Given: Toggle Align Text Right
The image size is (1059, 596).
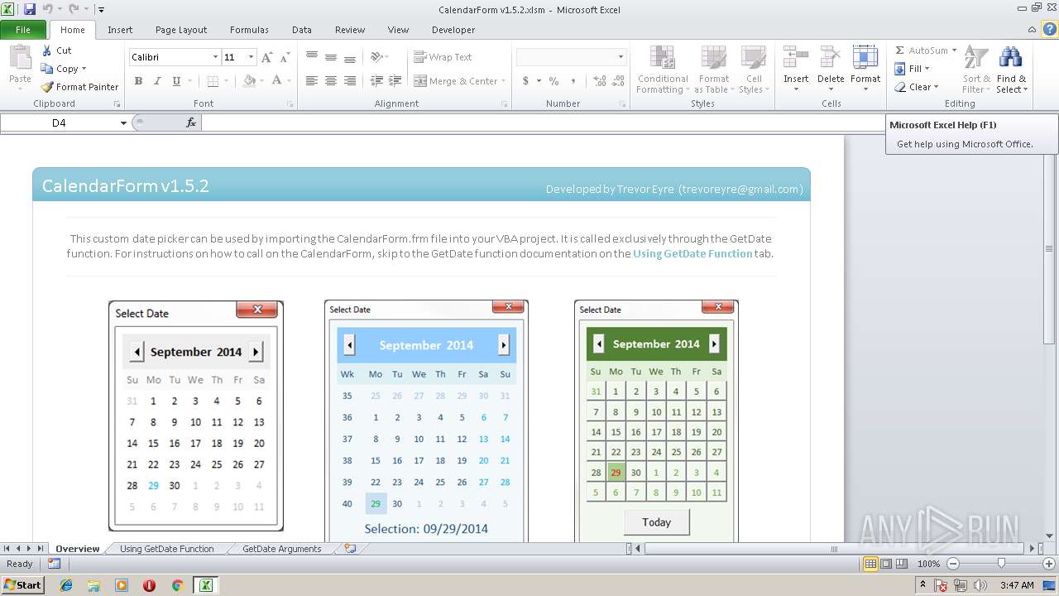Looking at the screenshot, I should click(350, 81).
